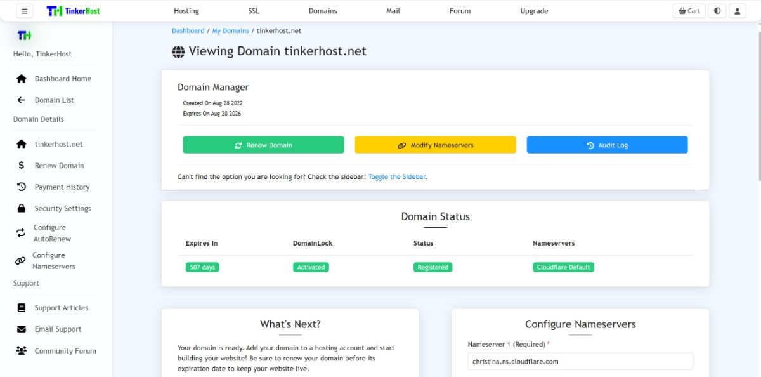
Task: Click the Nameservers column header
Action: [554, 243]
